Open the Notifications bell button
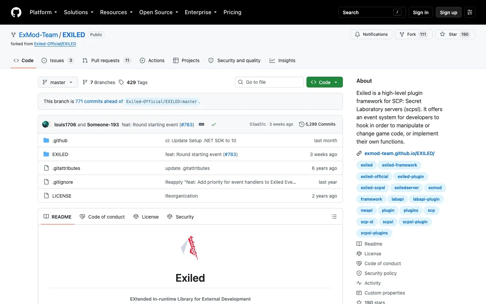486x304 pixels. [x=371, y=34]
